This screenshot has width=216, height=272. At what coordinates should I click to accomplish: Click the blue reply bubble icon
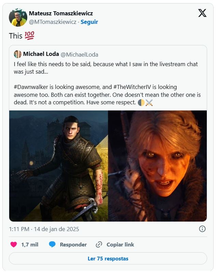52,244
